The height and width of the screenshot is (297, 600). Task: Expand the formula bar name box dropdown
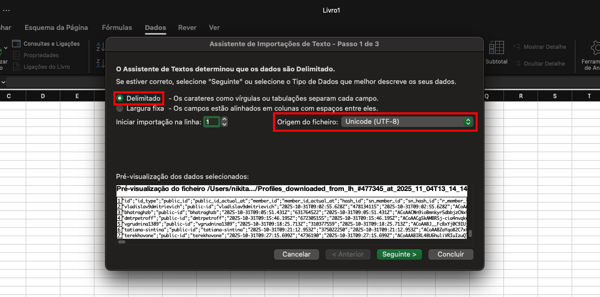3,82
